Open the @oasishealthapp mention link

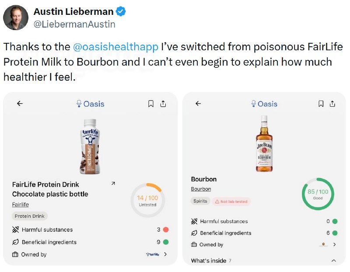point(115,47)
